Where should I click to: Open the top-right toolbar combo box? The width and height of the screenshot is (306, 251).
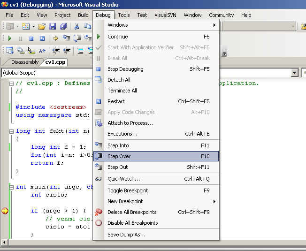[x=259, y=26]
